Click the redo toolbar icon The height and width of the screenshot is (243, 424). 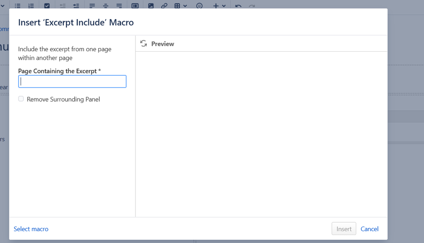(252, 6)
